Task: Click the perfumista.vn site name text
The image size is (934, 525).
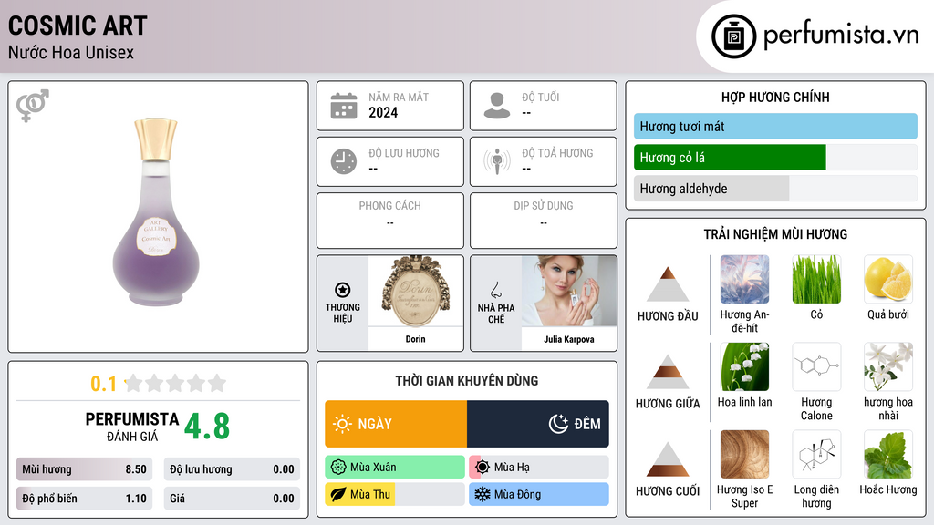Action: (841, 34)
